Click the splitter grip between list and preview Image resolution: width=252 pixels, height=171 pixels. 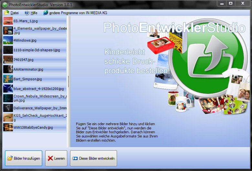pos(68,82)
